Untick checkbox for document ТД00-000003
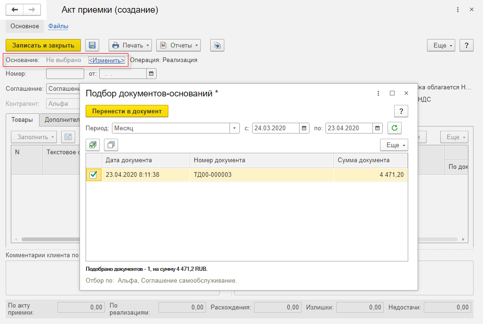Viewport: 483px width, 324px height. coord(94,175)
